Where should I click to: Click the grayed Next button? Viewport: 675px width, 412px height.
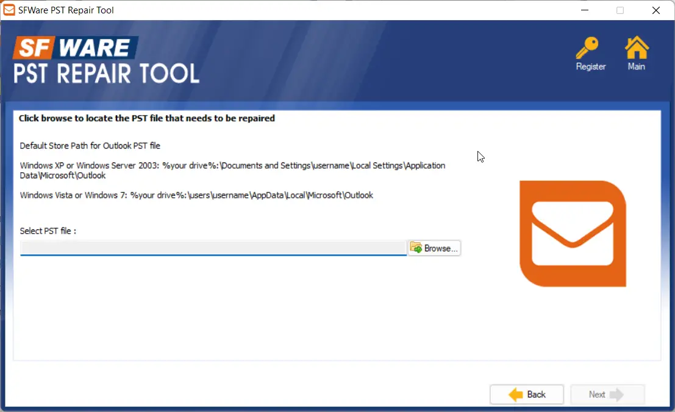pyautogui.click(x=607, y=394)
